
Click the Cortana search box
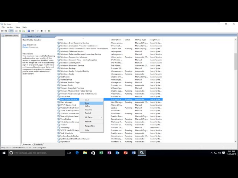tap(36, 153)
